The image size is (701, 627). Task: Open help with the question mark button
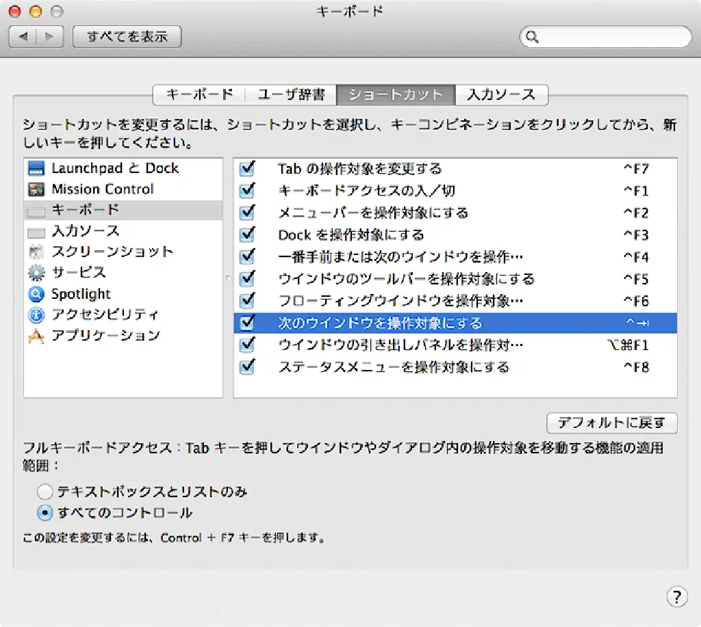[676, 596]
